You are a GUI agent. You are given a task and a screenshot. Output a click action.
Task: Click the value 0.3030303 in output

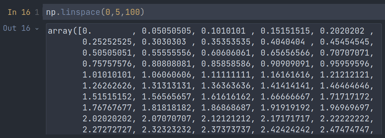(164, 42)
